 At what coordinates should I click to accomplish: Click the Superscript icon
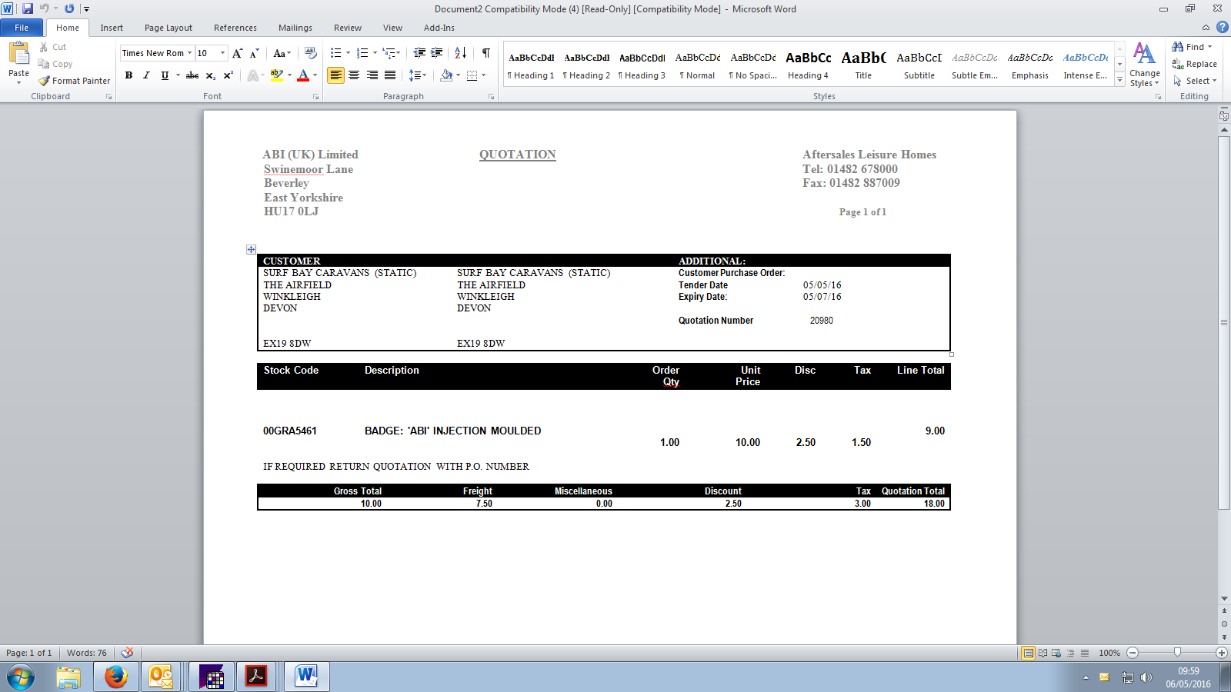[x=229, y=75]
